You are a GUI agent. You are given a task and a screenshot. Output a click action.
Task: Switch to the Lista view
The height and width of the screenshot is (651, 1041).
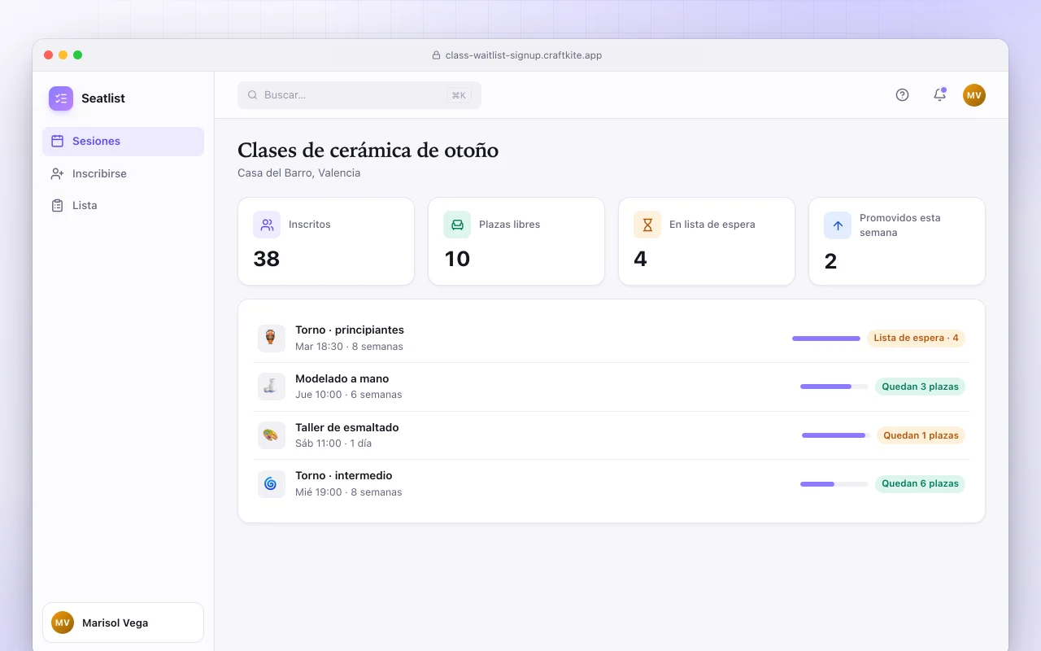123,206
